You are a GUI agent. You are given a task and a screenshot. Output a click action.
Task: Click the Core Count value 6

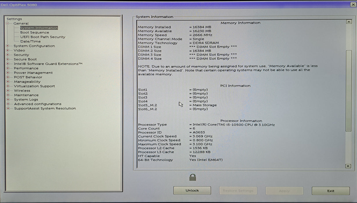coord(192,128)
